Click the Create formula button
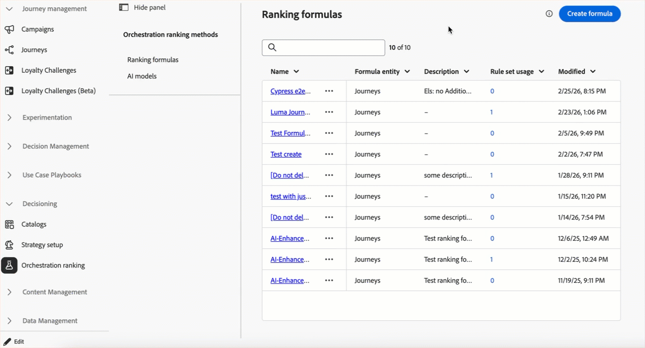This screenshot has height=348, width=645. (590, 14)
